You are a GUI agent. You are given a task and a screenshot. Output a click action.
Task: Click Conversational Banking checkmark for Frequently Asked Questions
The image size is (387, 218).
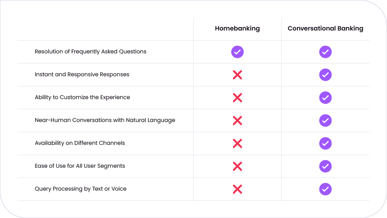coord(325,52)
